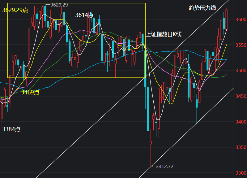Select the 3384点 annotation label
This screenshot has height=178, width=247.
point(11,129)
